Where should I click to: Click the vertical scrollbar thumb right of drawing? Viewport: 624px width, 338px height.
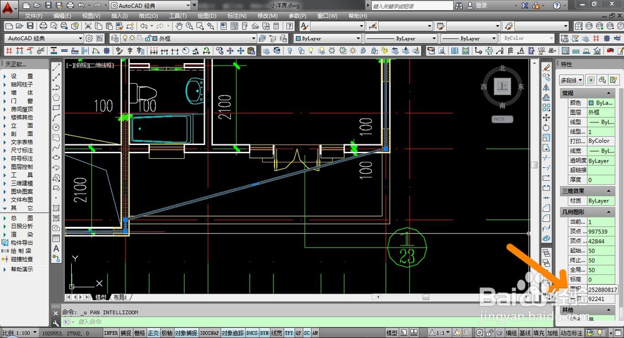(x=535, y=165)
